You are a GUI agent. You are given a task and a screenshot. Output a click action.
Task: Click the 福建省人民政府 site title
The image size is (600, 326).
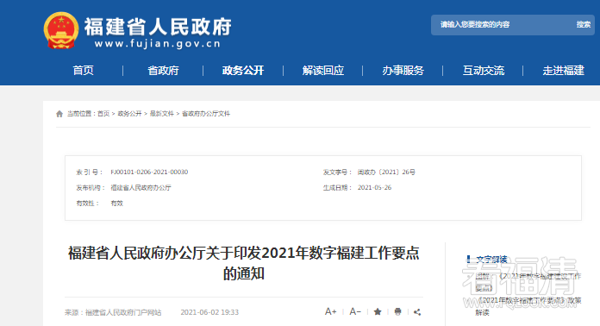click(158, 27)
